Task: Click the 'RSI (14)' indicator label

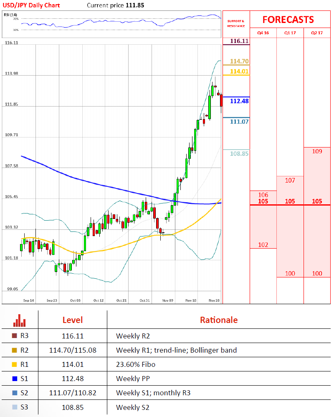Action: 10,15
